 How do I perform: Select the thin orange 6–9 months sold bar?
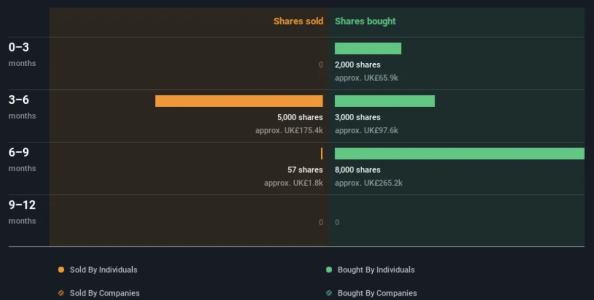[x=322, y=154]
